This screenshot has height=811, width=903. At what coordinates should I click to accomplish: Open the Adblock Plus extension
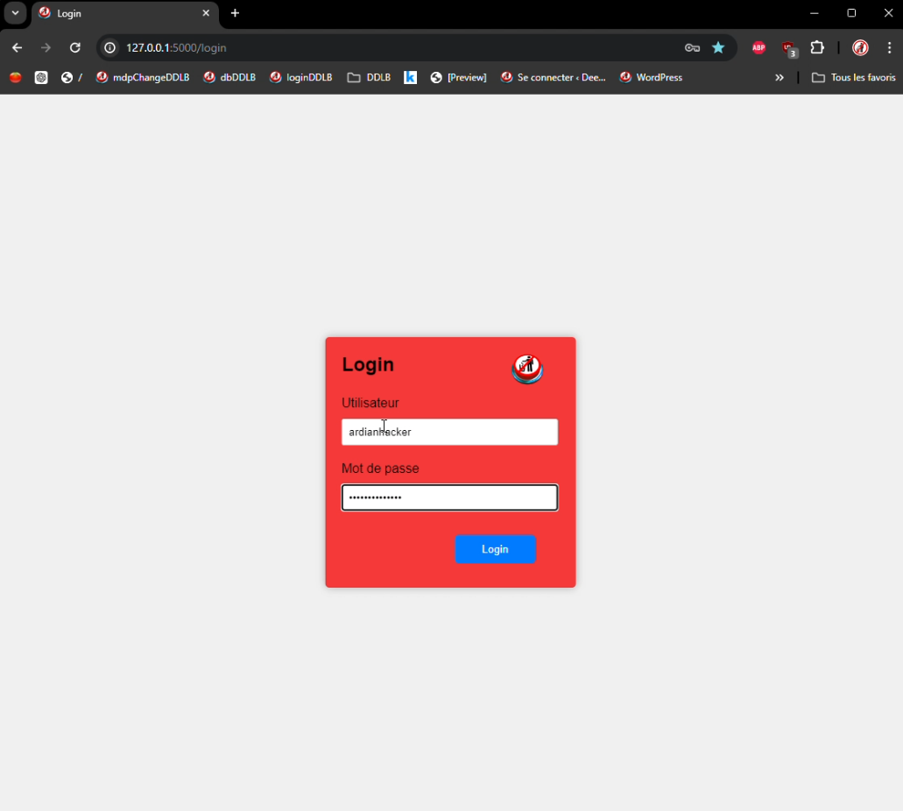tap(758, 48)
